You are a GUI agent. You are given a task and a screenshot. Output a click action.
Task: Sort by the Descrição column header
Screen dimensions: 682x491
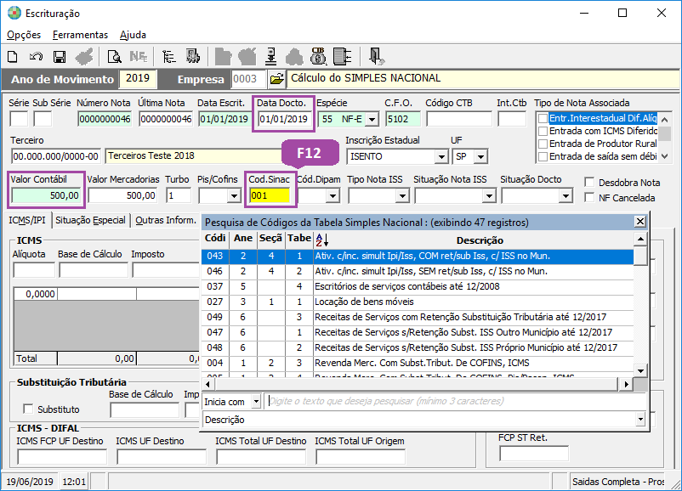[x=480, y=240]
